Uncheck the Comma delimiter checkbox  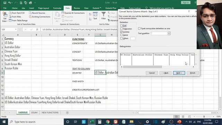pos(121,32)
